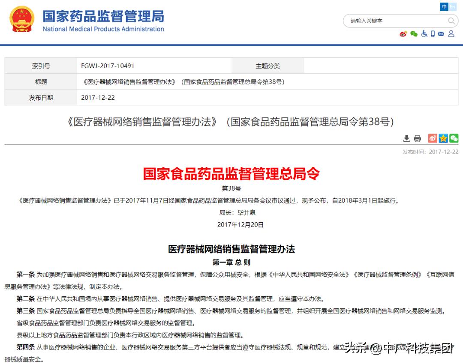Share the article via WeChat green icon
Viewport: 463px width, 364px height.
(x=454, y=138)
